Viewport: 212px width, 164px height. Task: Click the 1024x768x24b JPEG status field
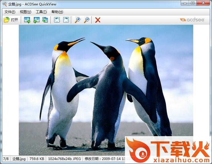(64, 159)
